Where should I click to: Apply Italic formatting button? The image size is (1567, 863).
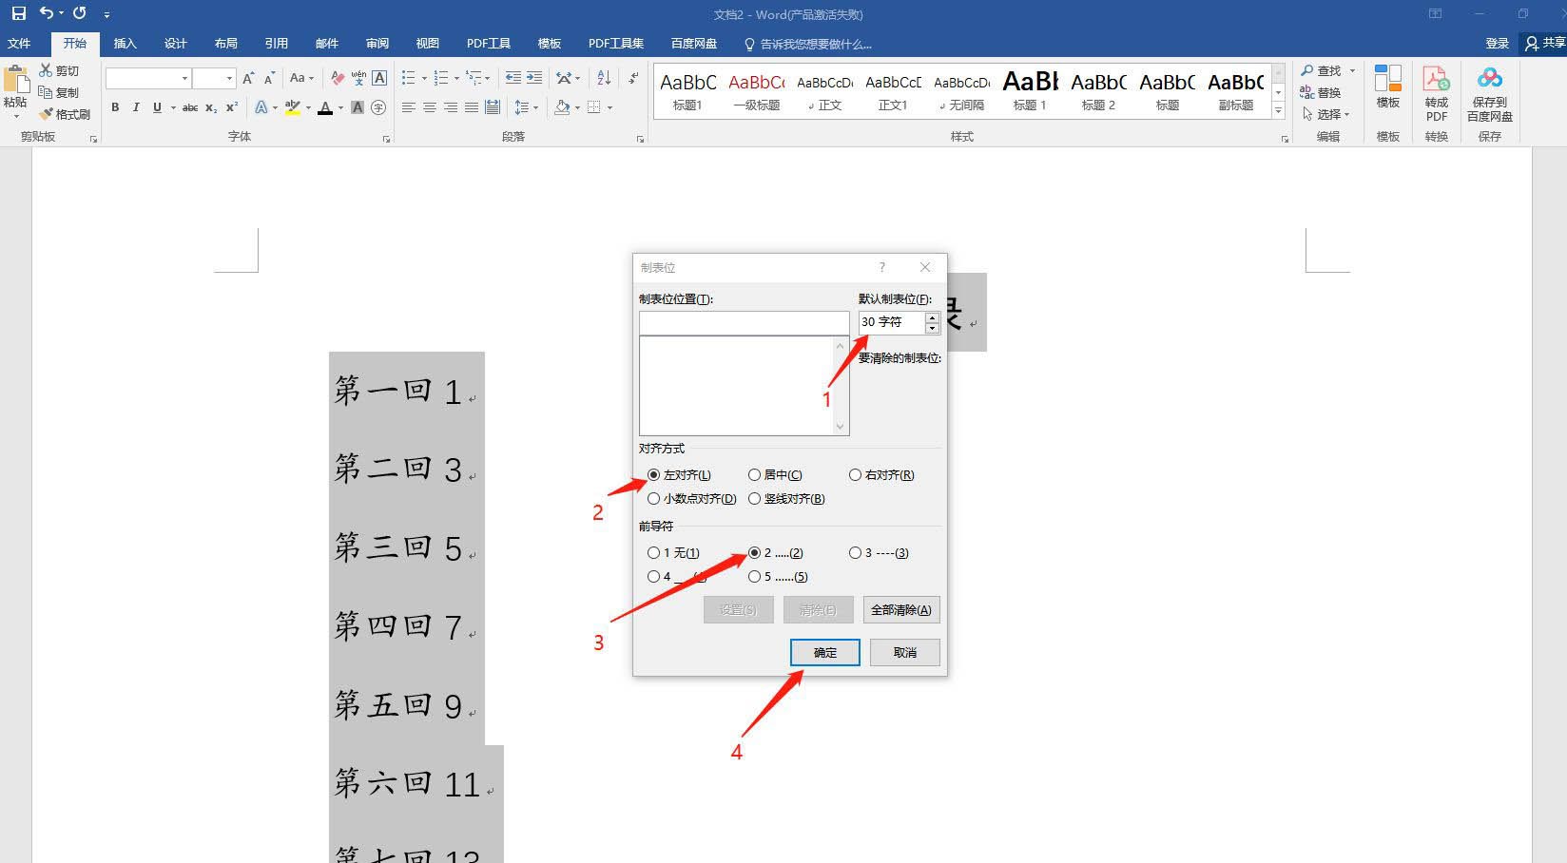136,107
